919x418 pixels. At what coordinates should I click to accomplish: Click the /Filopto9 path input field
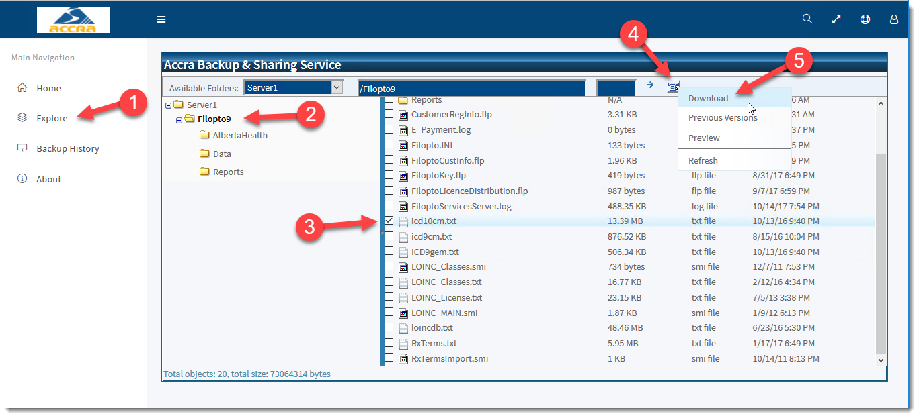click(472, 88)
